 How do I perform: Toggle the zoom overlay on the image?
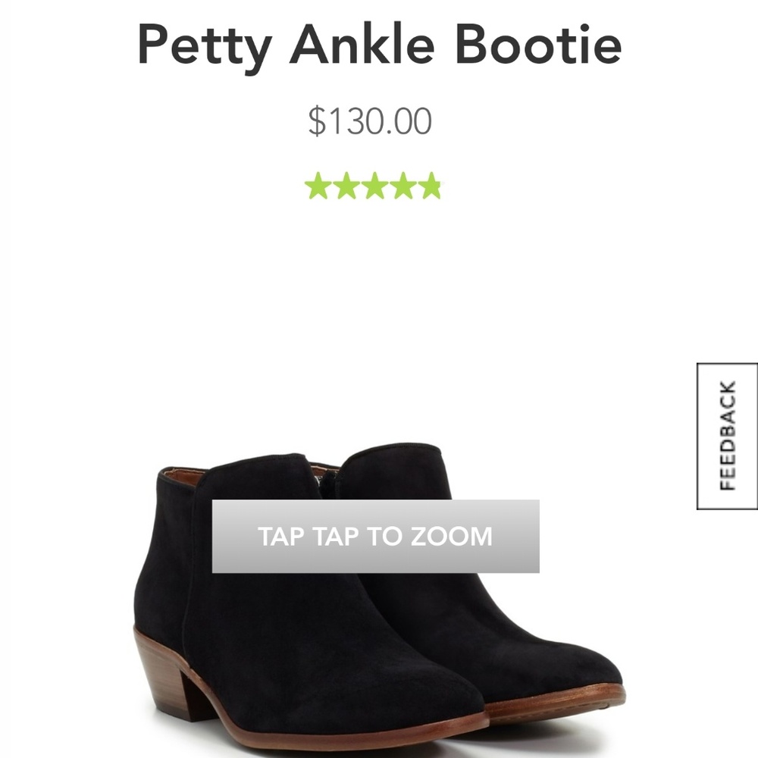coord(375,536)
